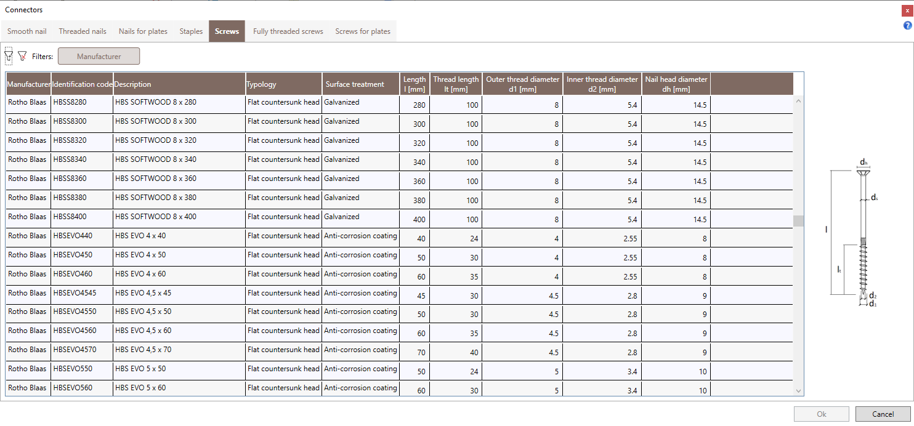The height and width of the screenshot is (426, 914).
Task: Click the HBSEVO4550 code cell
Action: coord(83,314)
